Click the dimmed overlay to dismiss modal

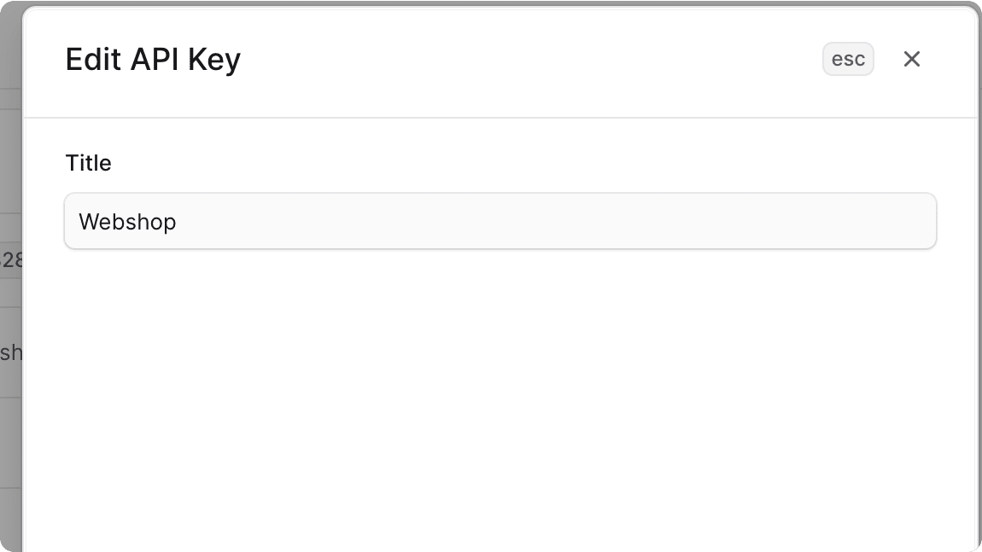click(12, 469)
